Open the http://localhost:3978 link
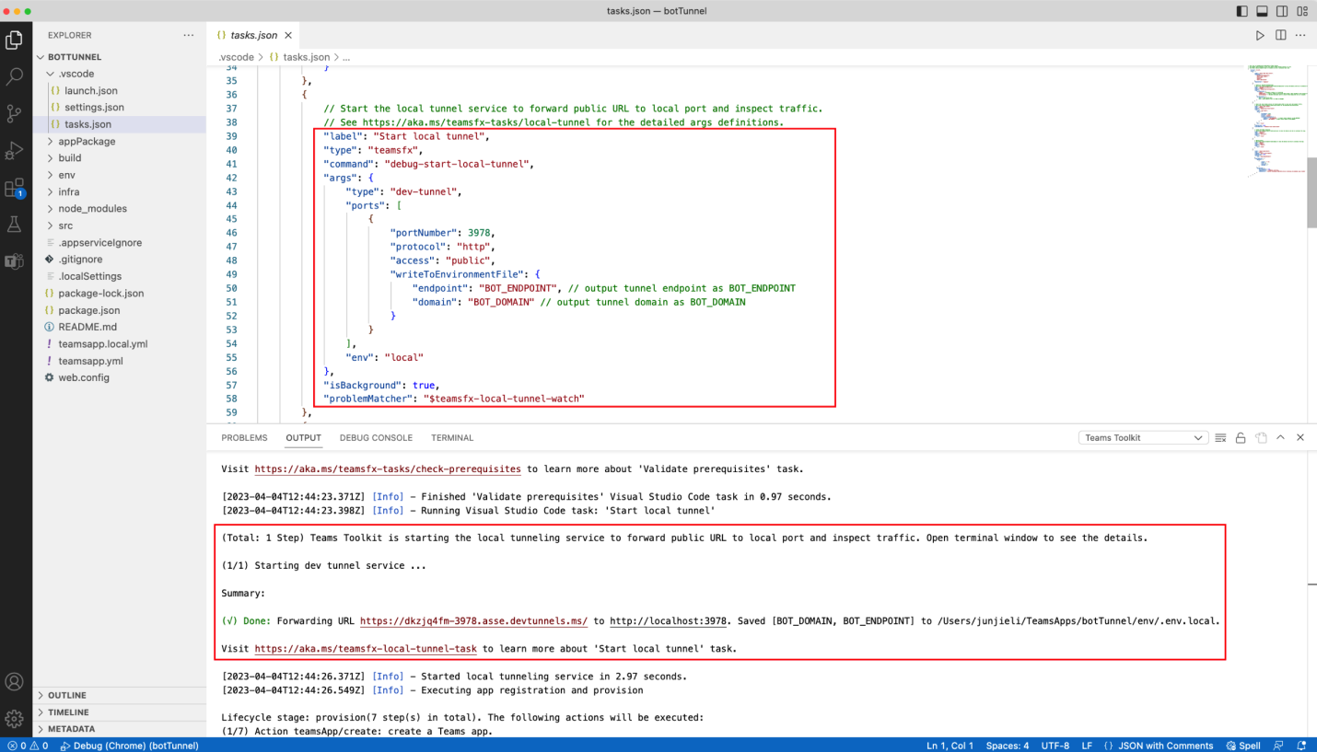The image size is (1317, 752). tap(669, 621)
